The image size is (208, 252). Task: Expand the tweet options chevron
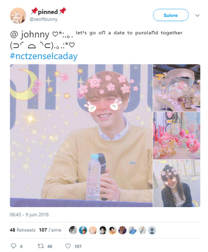[197, 16]
